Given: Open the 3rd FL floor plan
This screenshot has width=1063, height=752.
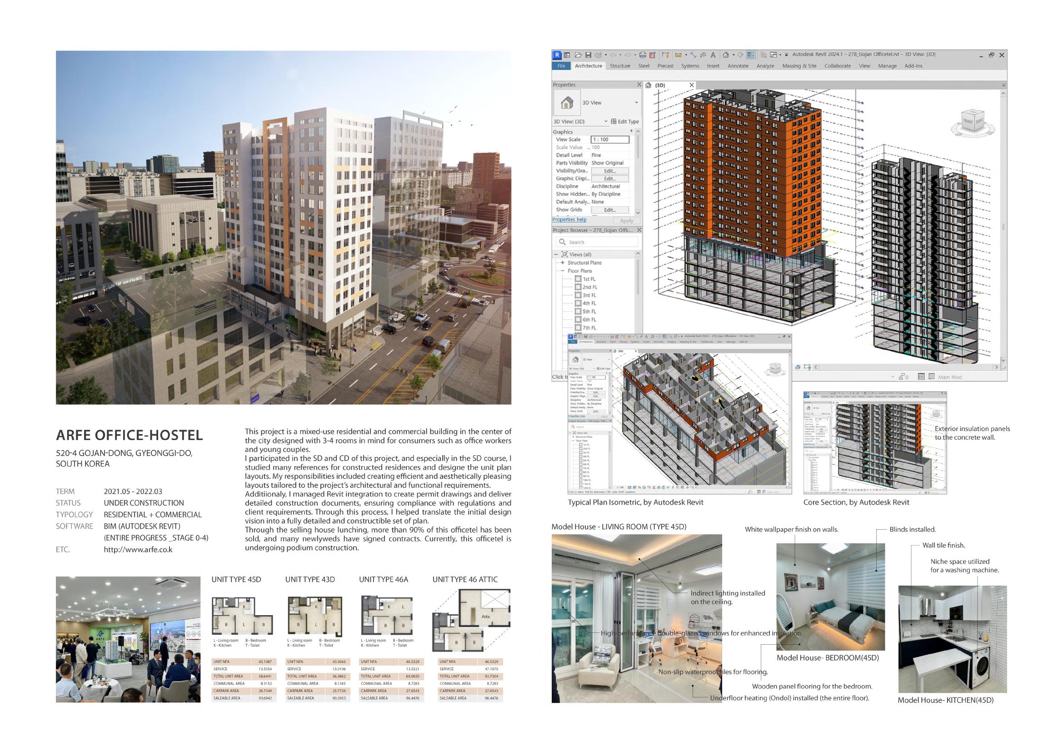Looking at the screenshot, I should click(x=589, y=296).
